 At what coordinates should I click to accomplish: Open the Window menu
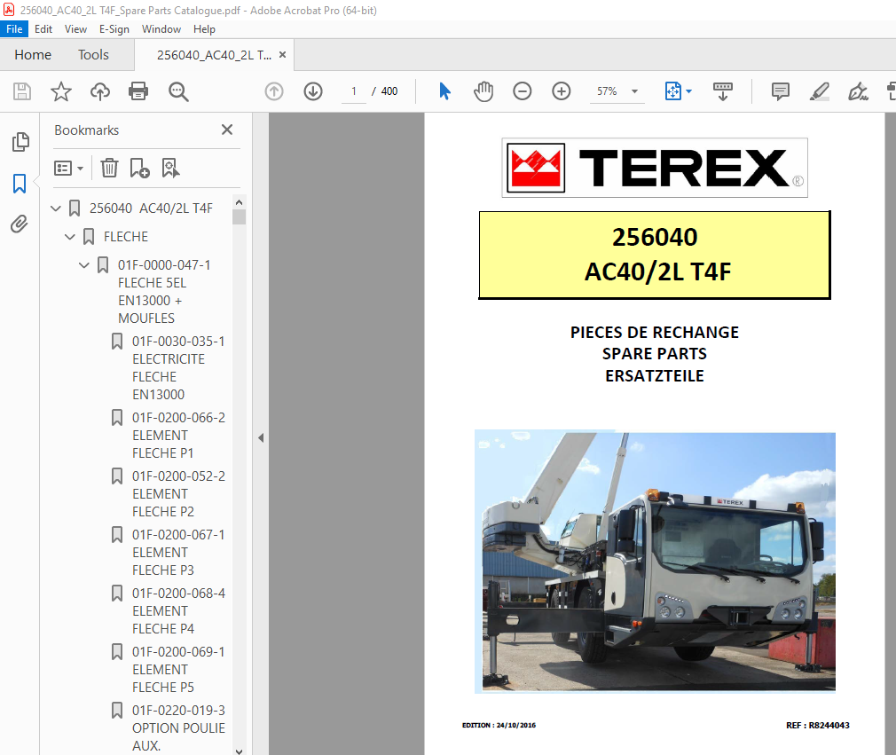coord(161,29)
